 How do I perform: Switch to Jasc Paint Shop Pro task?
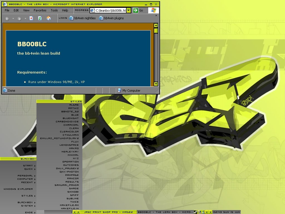point(108,212)
